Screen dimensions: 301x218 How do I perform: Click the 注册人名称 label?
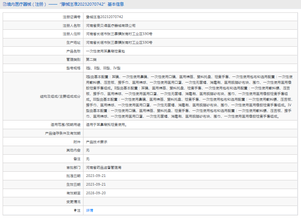[x=72, y=26]
